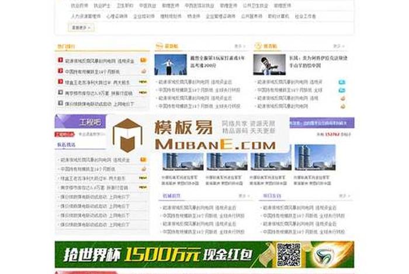The image size is (409, 274).
Task: Expand the 查看更多 button under category links
Action: pyautogui.click(x=81, y=27)
